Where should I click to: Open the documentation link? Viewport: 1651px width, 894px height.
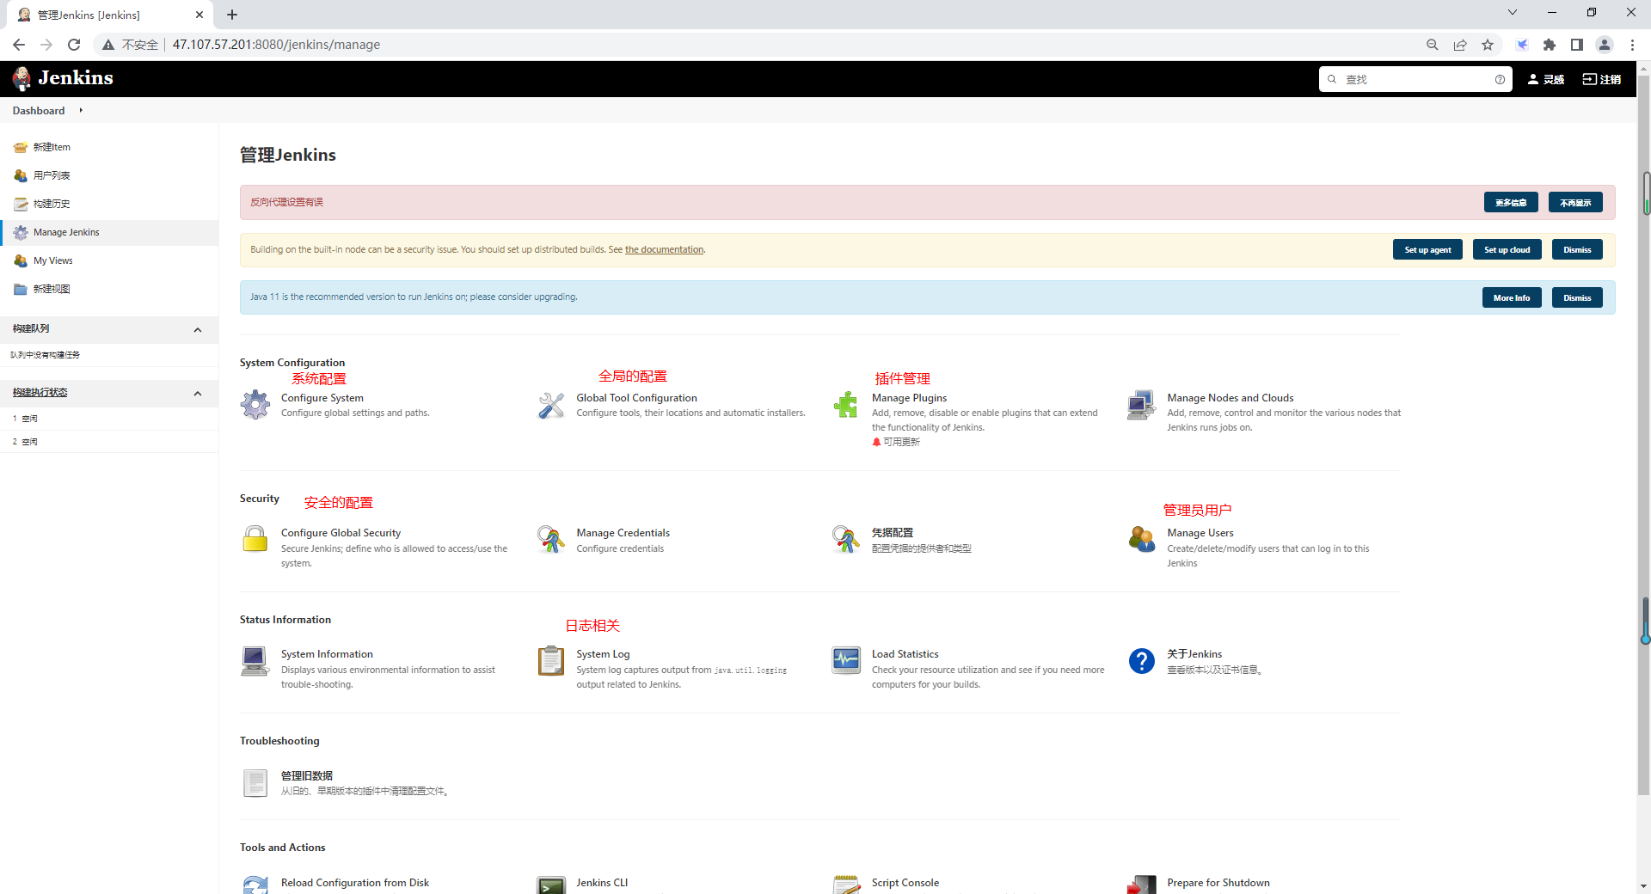tap(665, 249)
